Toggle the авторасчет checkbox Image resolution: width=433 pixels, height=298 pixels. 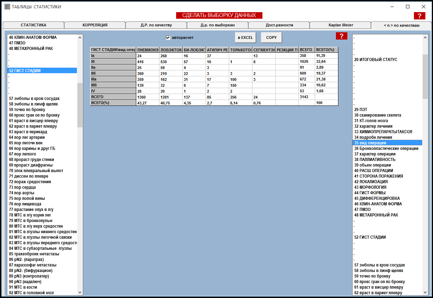tap(168, 37)
